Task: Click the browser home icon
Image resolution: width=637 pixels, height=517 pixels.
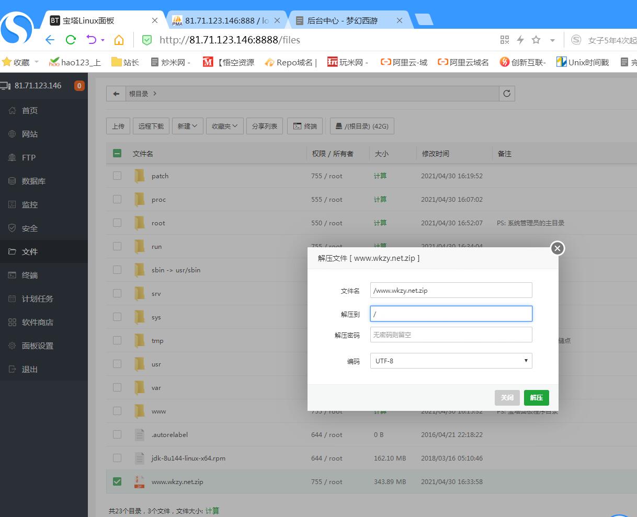Action: pyautogui.click(x=119, y=40)
